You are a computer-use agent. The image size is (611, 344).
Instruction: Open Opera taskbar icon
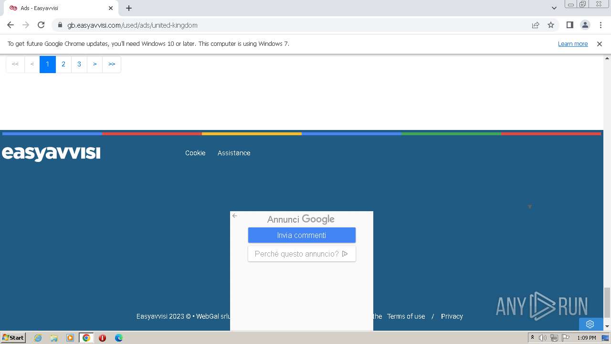point(102,338)
